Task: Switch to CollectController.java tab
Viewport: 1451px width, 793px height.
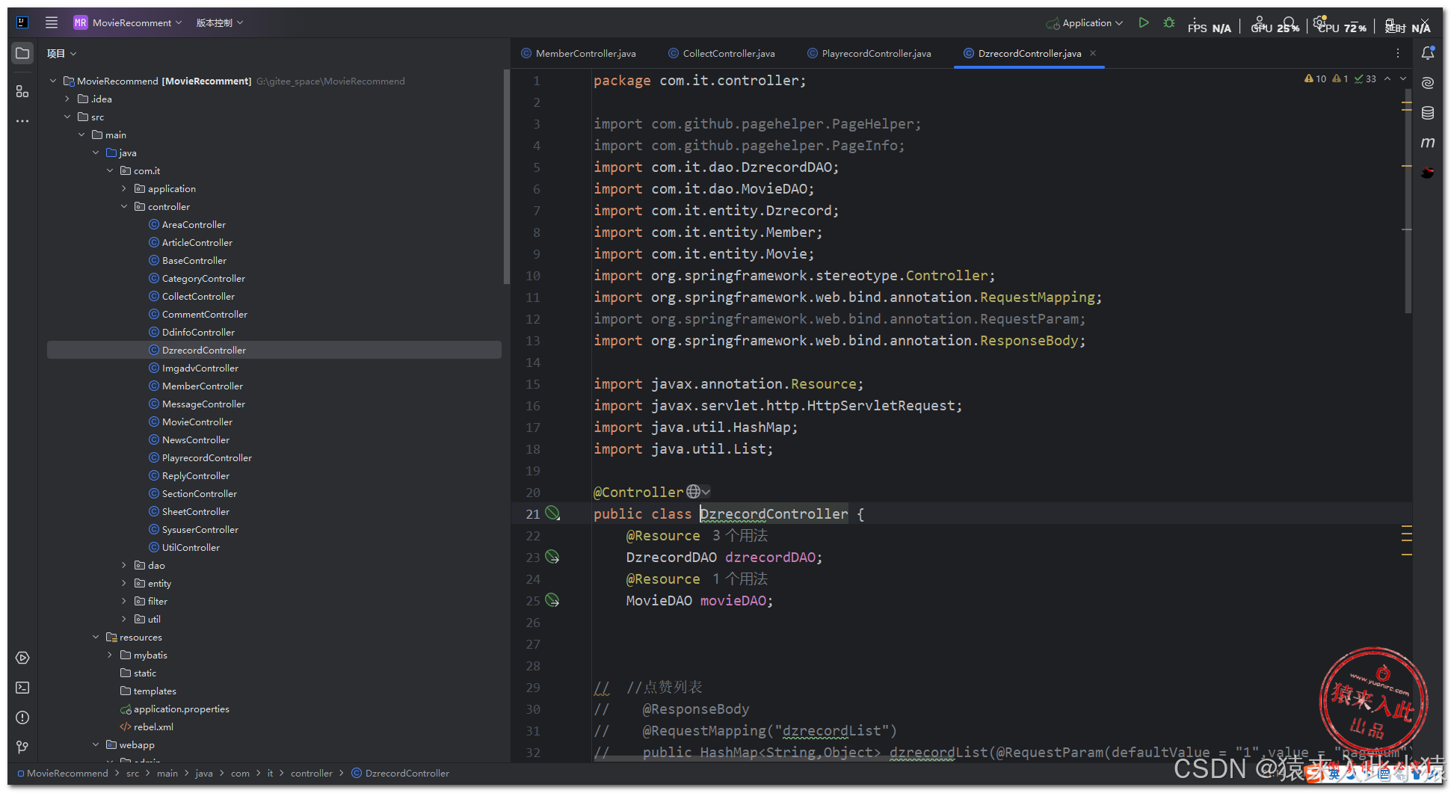Action: tap(721, 53)
